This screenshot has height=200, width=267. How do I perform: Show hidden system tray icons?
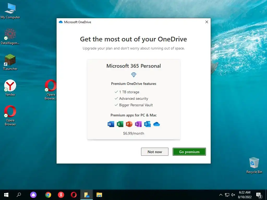tap(221, 195)
